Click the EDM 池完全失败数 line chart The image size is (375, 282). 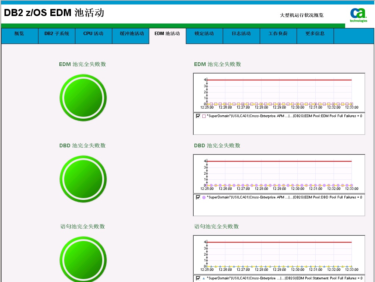[279, 93]
